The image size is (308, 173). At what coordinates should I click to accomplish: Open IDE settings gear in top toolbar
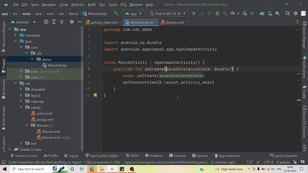click(295, 13)
